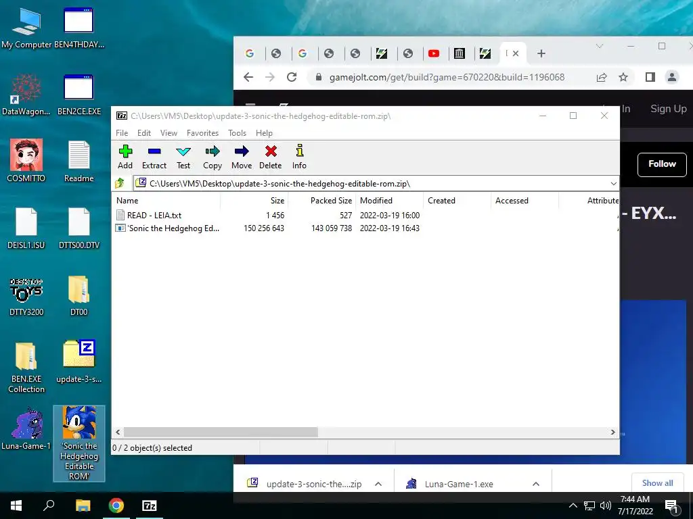Image resolution: width=693 pixels, height=519 pixels.
Task: Open the Windows Start menu
Action: pos(16,505)
